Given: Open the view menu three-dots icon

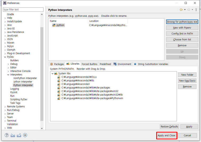Looking at the screenshot, I should coord(196,10).
